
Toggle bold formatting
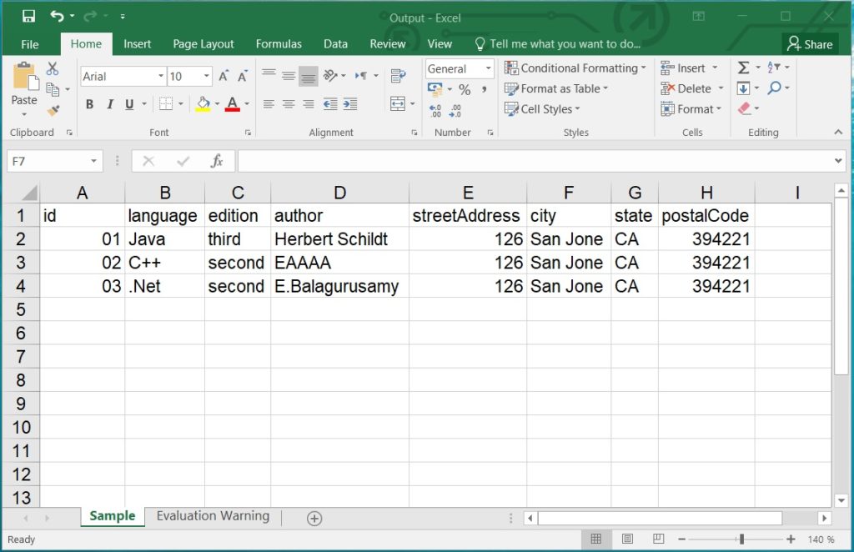tap(90, 104)
